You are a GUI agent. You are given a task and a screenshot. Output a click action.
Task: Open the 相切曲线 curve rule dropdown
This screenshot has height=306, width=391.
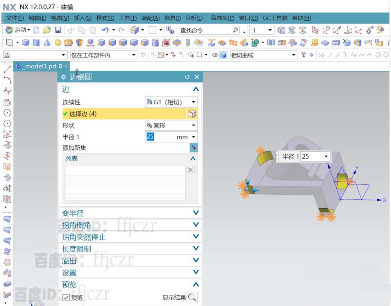264,55
